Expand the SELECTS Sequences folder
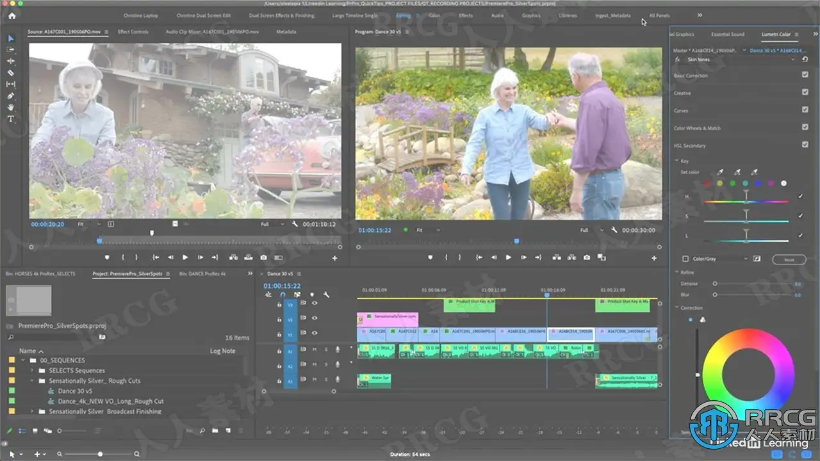The height and width of the screenshot is (461, 820). 33,371
